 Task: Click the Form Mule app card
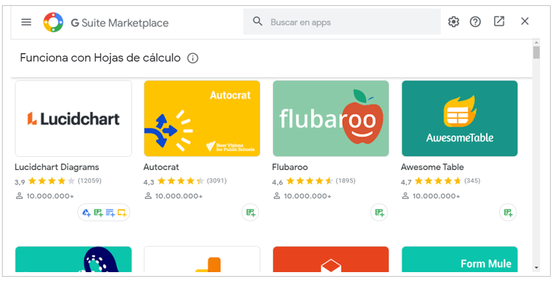point(460,260)
